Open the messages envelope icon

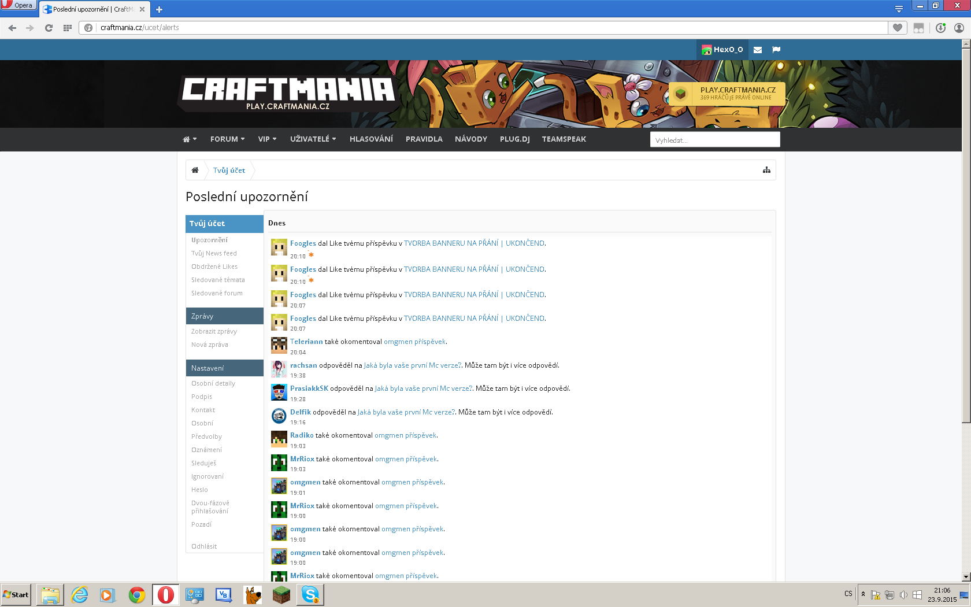[x=758, y=50]
